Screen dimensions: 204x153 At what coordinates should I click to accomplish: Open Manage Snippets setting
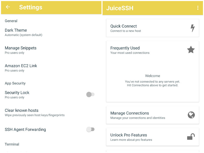click(21, 48)
